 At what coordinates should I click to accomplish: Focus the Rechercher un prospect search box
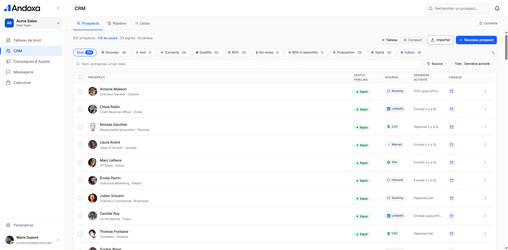pyautogui.click(x=457, y=8)
